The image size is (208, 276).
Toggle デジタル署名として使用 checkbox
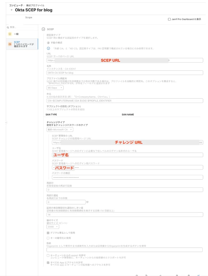(x=48, y=233)
